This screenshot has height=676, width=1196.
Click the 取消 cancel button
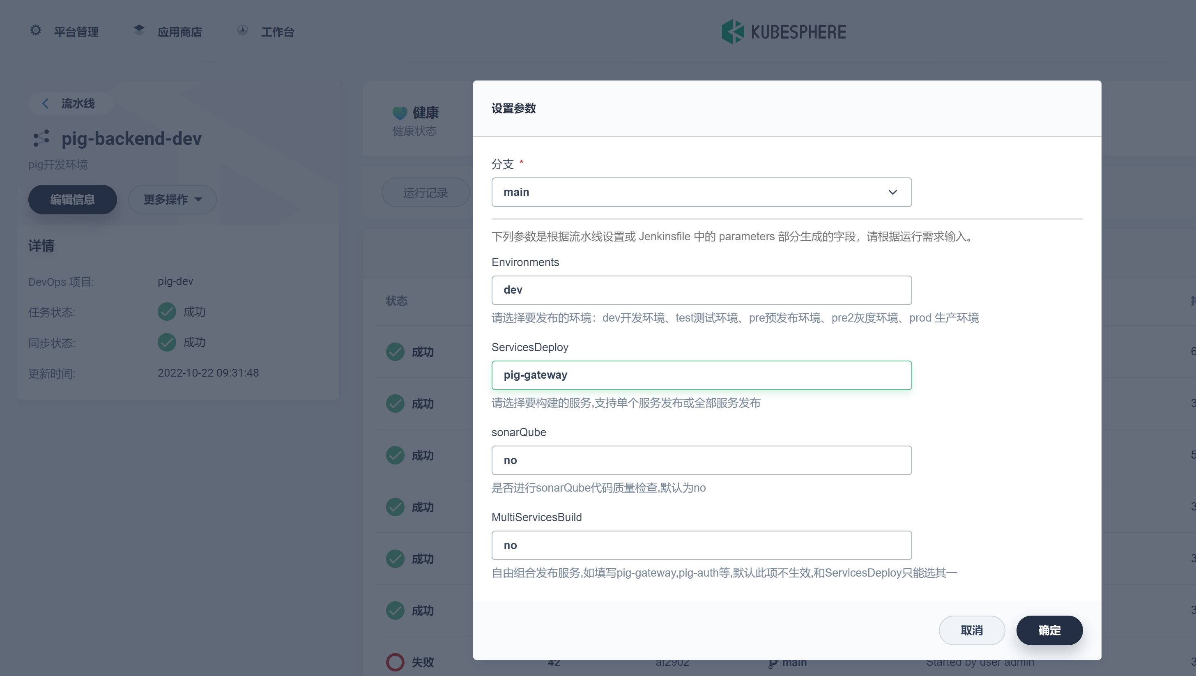point(972,630)
